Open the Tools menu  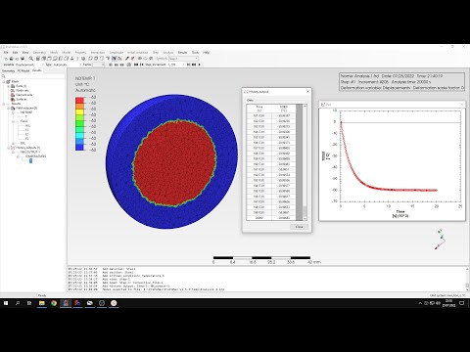point(195,53)
